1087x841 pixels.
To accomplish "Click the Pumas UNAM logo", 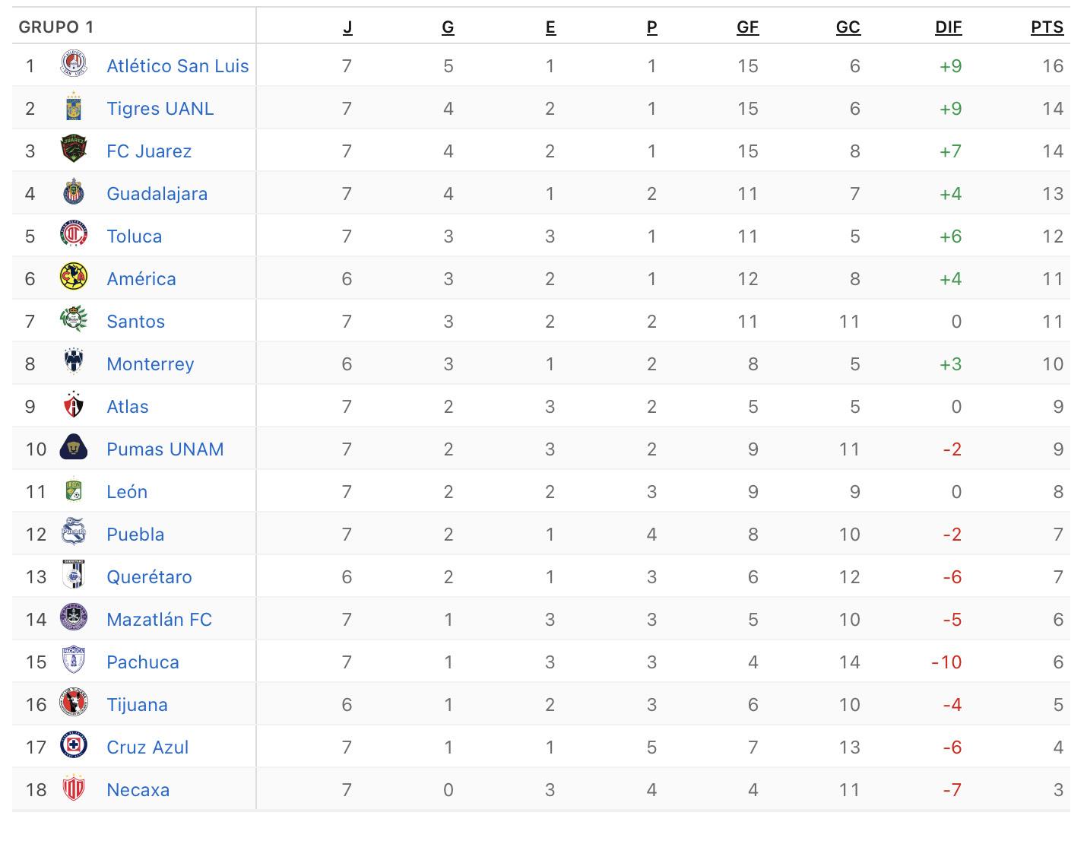I will pyautogui.click(x=74, y=449).
